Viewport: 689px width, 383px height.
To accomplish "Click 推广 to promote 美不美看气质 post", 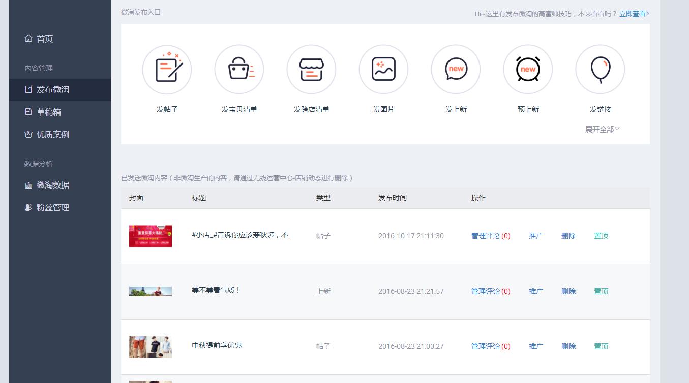I will [x=536, y=291].
